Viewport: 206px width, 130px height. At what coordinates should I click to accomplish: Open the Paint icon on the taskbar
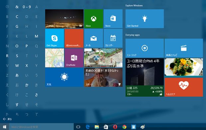point(143,127)
